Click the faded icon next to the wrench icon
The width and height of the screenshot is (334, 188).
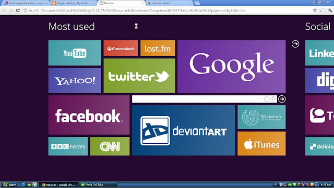tap(323, 10)
